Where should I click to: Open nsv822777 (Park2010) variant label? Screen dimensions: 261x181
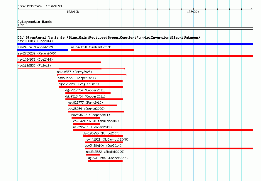85,103
